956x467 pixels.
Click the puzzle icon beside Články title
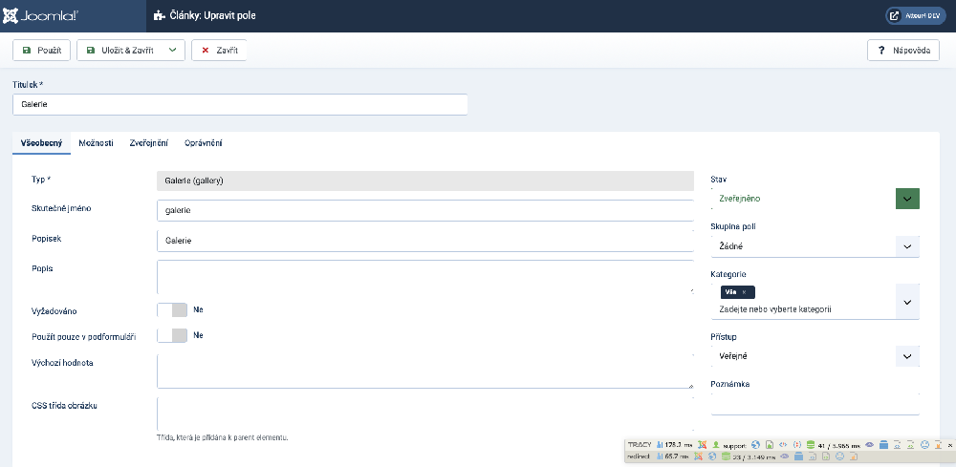pyautogui.click(x=158, y=16)
